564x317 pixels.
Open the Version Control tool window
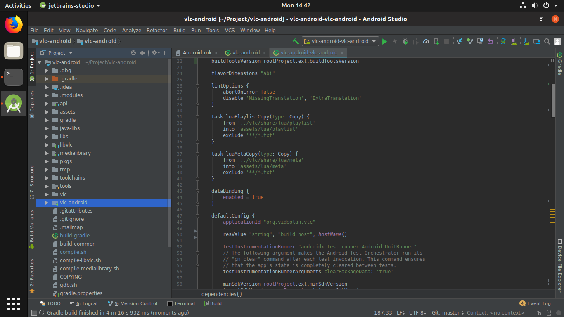[x=133, y=303]
